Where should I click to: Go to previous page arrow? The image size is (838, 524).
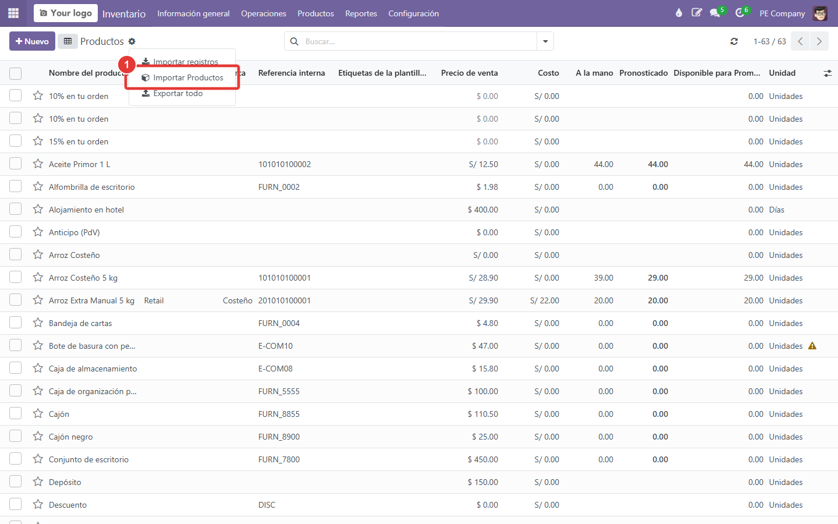[x=800, y=41]
